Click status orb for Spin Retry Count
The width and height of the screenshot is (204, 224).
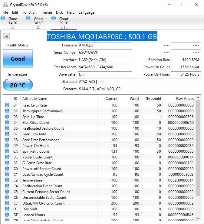[7, 151]
